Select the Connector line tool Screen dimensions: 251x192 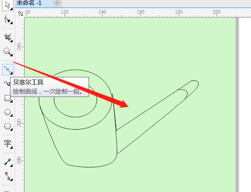pyautogui.click(x=8, y=176)
